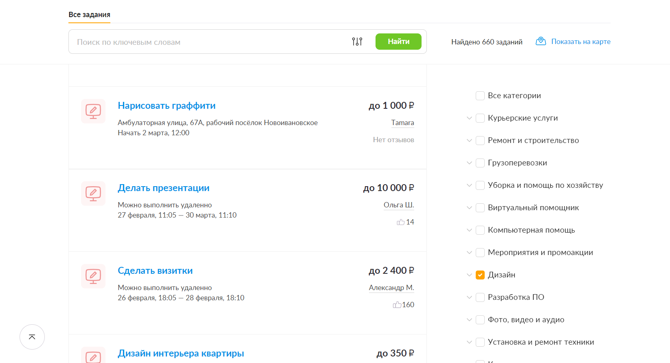Expand the Компьютерная помощь subcategories
Screen dimensions: 670x363
[469, 230]
